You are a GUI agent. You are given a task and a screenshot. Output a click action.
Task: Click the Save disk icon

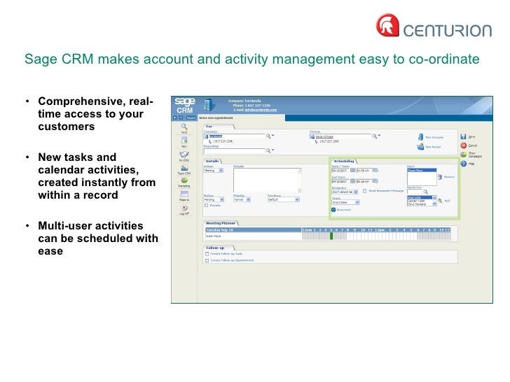[463, 136]
